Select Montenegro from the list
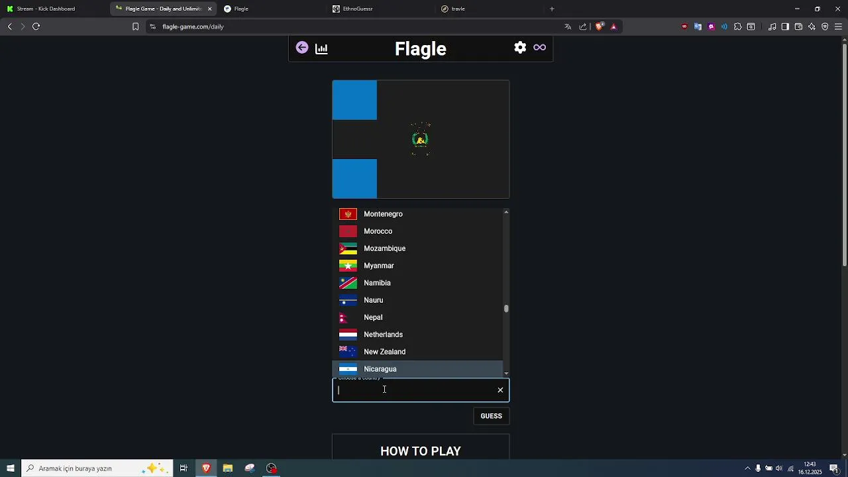Image resolution: width=848 pixels, height=477 pixels. (x=417, y=214)
